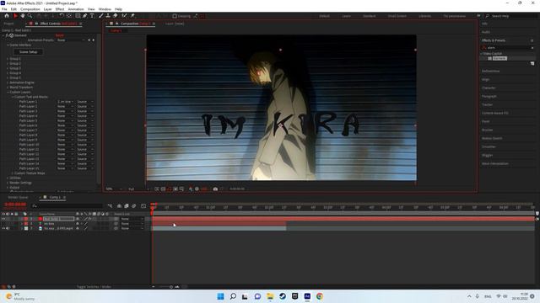
Task: Open Chrome from the taskbar
Action: point(320,296)
